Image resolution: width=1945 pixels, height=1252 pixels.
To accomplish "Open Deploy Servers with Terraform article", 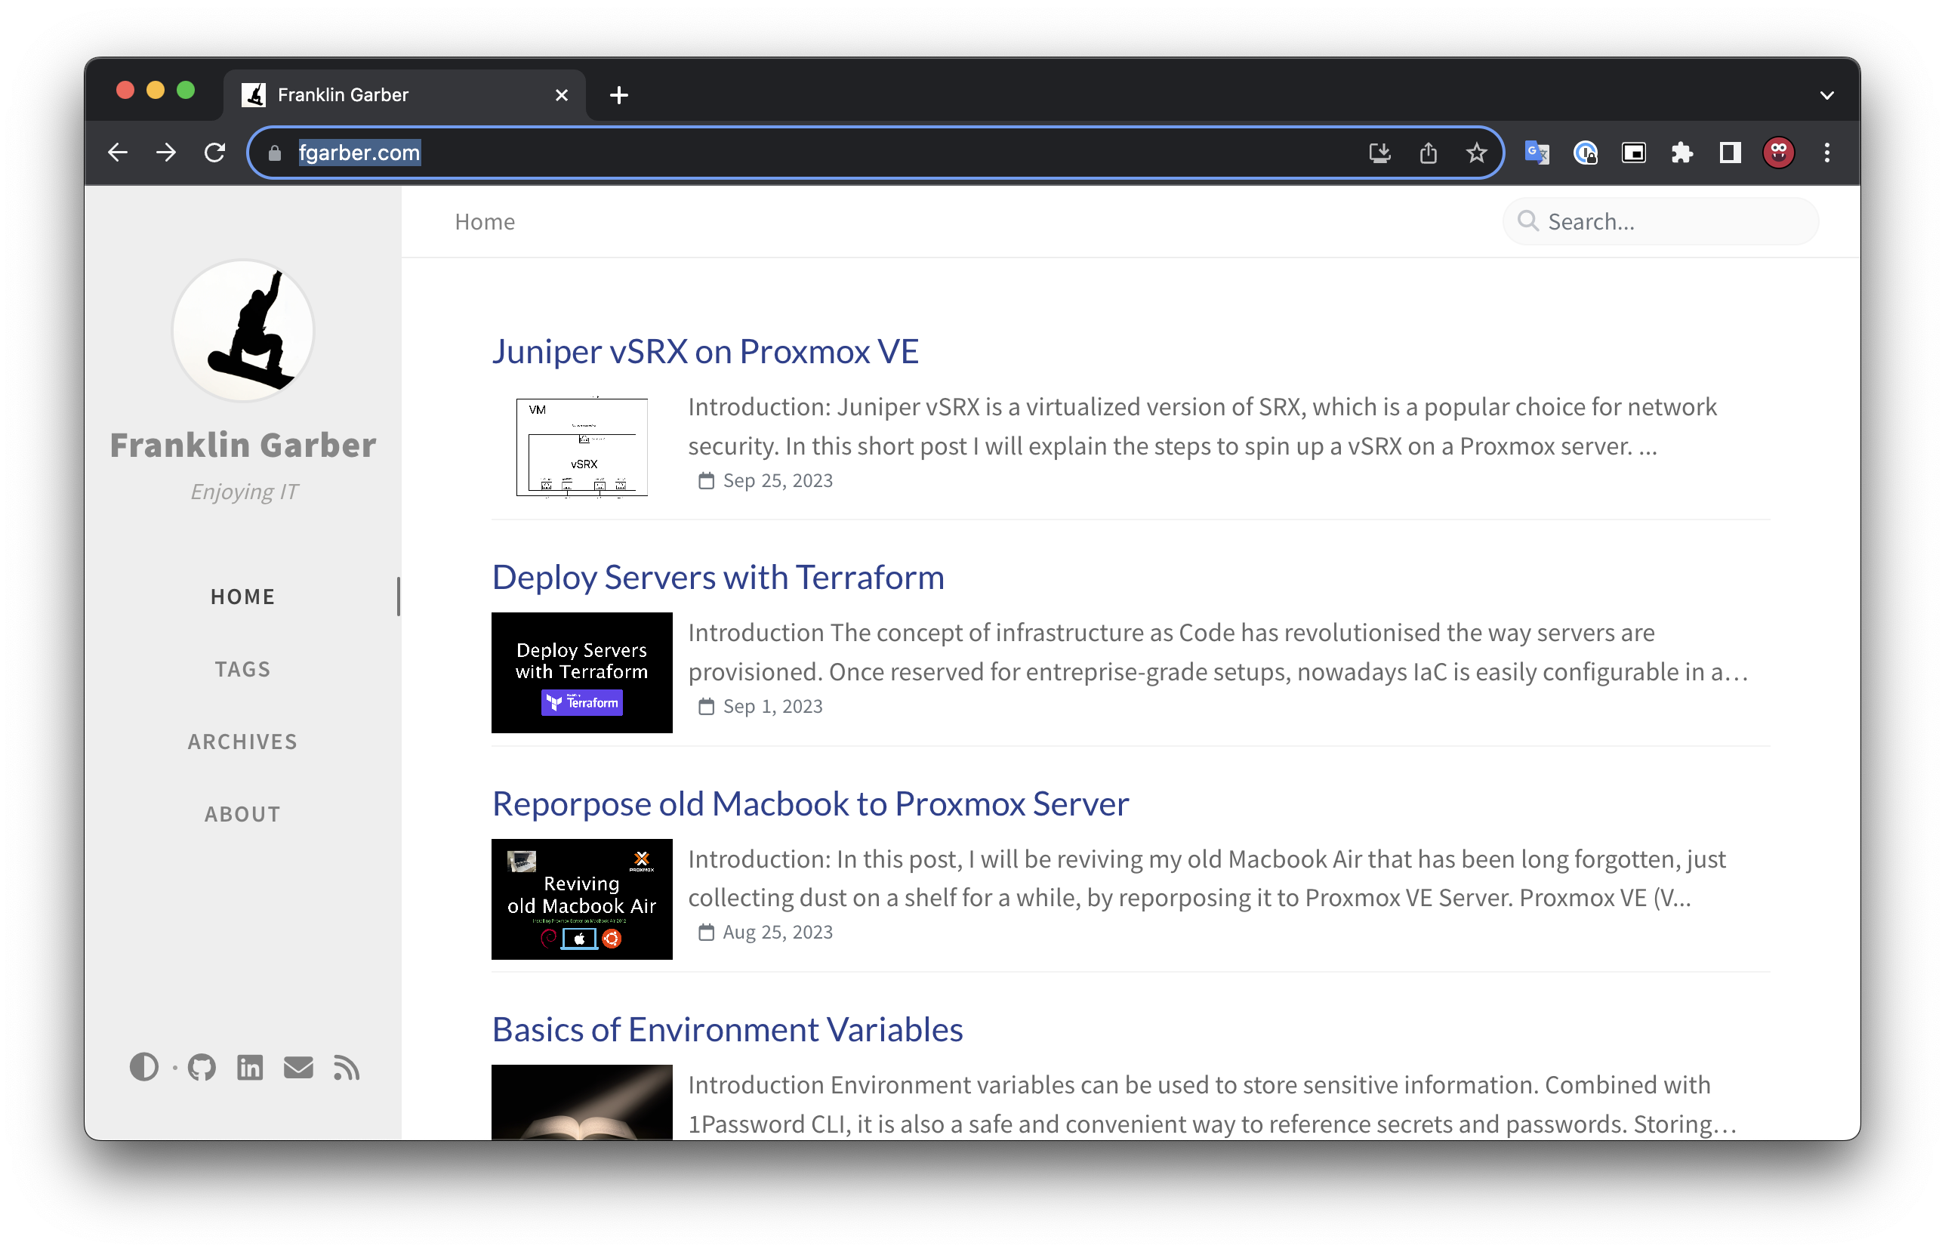I will pyautogui.click(x=718, y=577).
